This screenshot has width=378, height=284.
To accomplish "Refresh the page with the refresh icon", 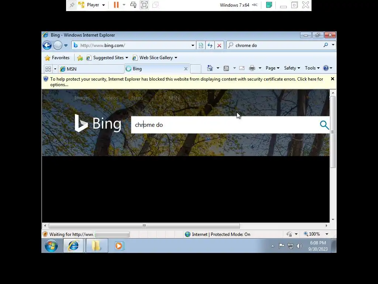I will [210, 45].
